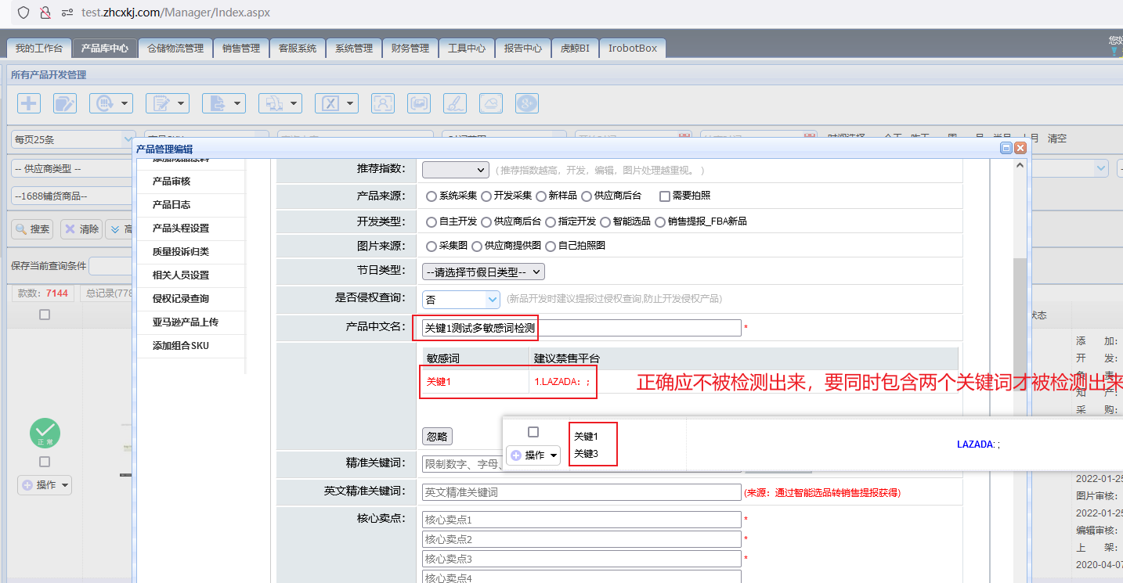Switch to the 仓储物流管理 tab
This screenshot has height=583, width=1123.
[175, 48]
